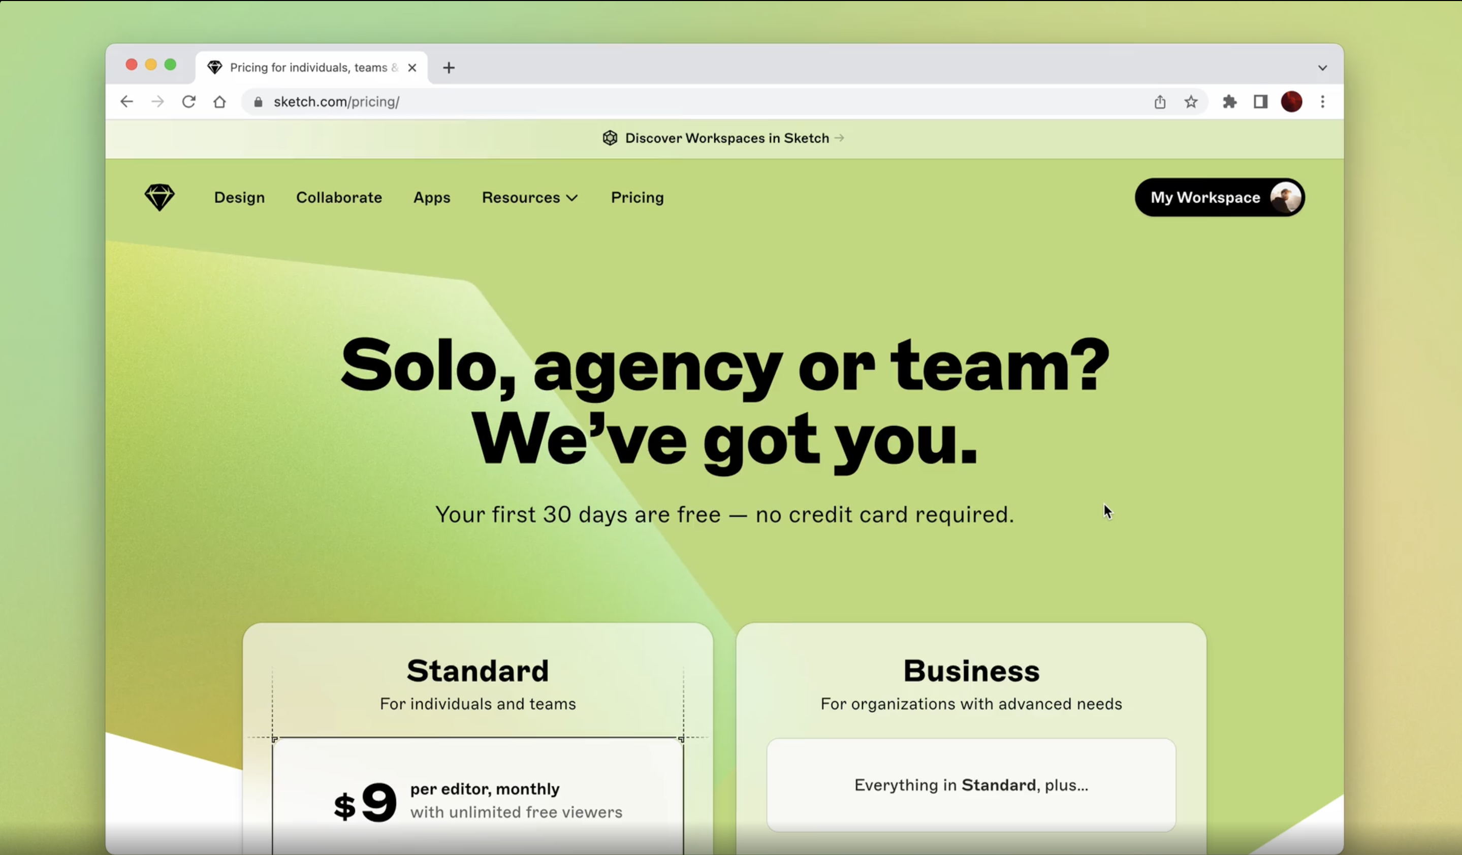Click the Discover Workspaces in Sketch banner
This screenshot has width=1462, height=855.
[x=727, y=138]
